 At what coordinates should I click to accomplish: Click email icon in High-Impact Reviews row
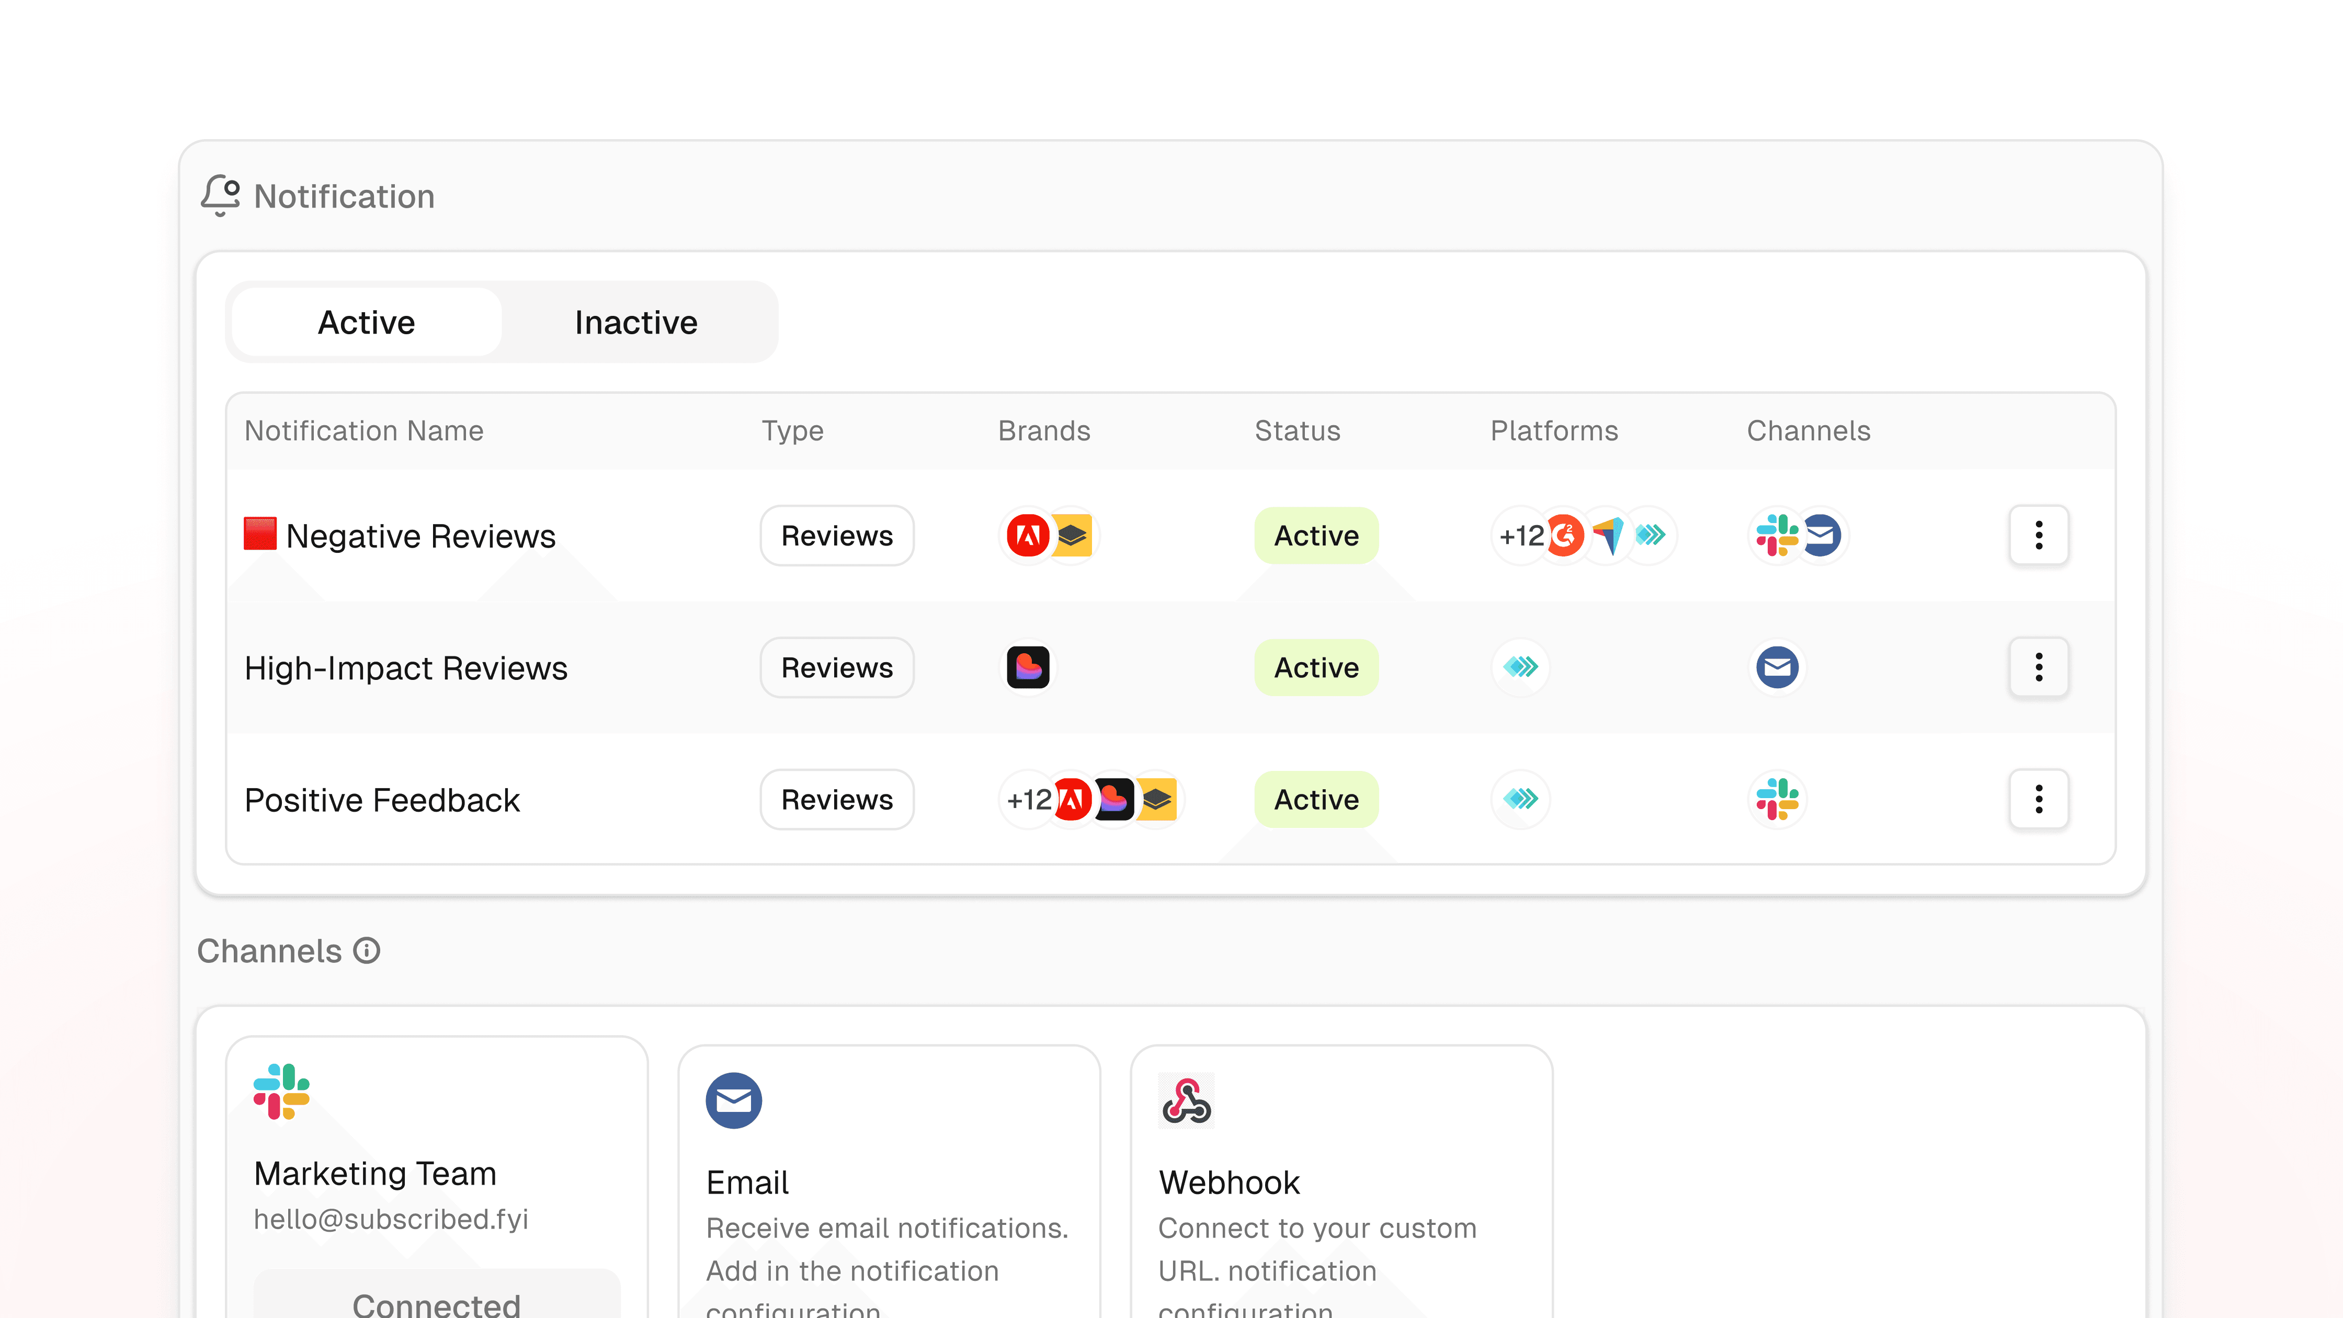[1777, 668]
